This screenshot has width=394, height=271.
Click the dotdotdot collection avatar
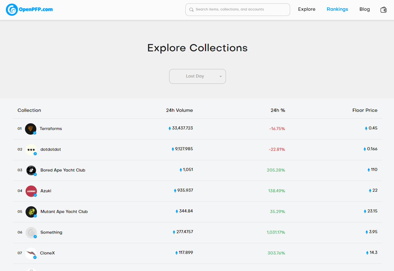pos(31,150)
